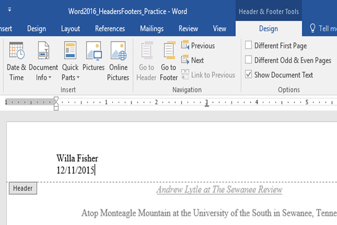Click the center tab stop at 3 inches on ruler
Screen dimensions: 337x225
pyautogui.click(x=207, y=105)
